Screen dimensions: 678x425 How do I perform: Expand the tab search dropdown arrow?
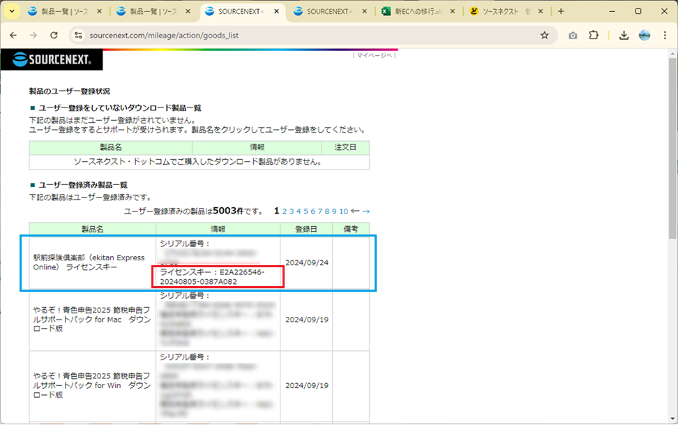coord(12,11)
